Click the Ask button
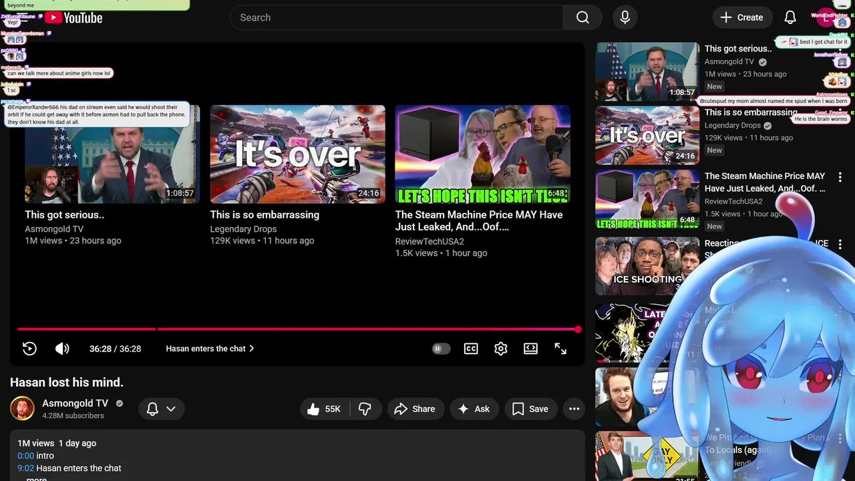855x481 pixels. [x=474, y=409]
